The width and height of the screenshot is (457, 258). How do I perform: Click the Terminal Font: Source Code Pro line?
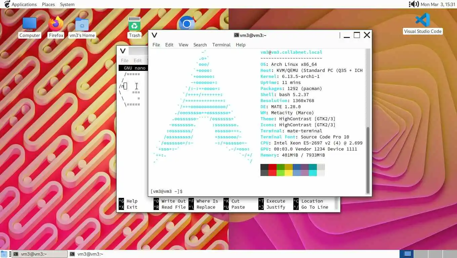pos(305,137)
